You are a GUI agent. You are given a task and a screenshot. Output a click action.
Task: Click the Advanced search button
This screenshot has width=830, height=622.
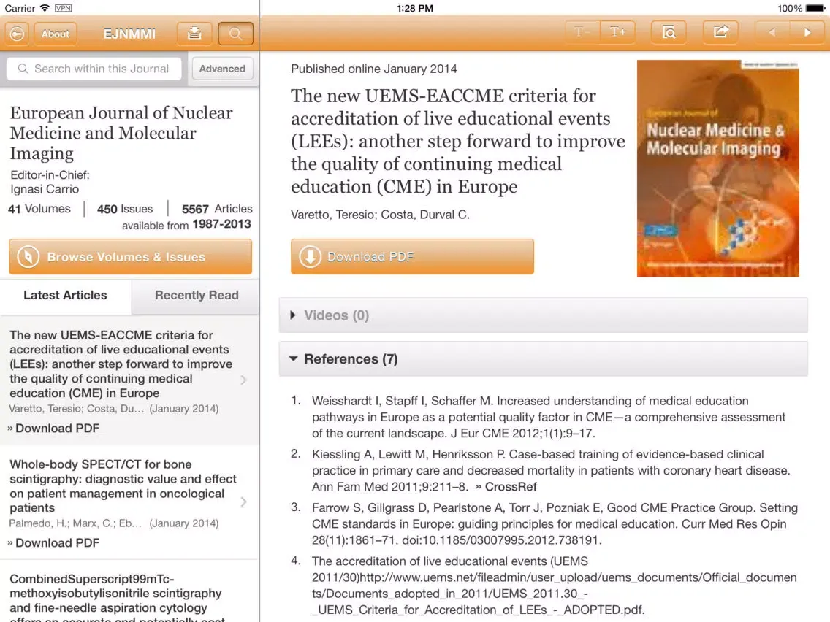[222, 69]
